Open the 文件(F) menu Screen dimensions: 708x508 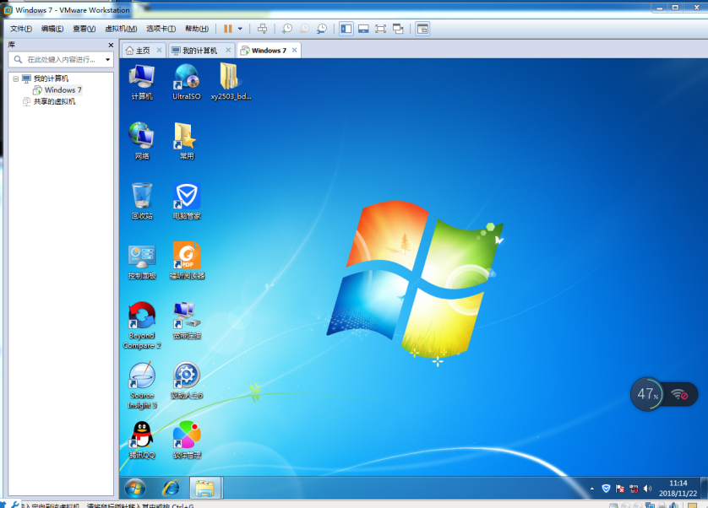tap(21, 29)
